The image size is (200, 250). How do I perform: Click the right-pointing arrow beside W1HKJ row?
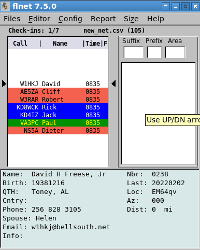click(4, 84)
